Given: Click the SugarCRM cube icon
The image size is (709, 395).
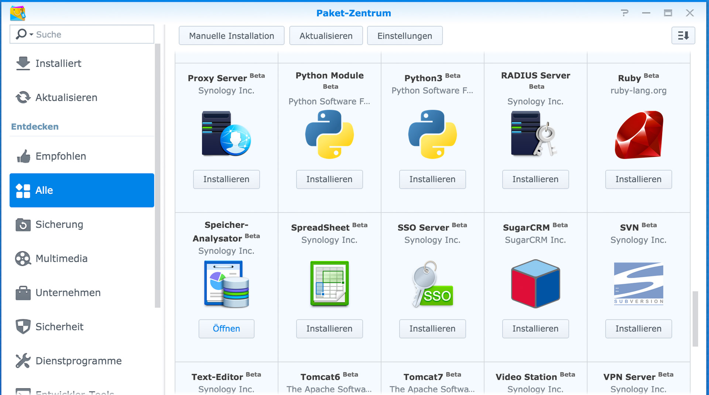Looking at the screenshot, I should pos(535,284).
